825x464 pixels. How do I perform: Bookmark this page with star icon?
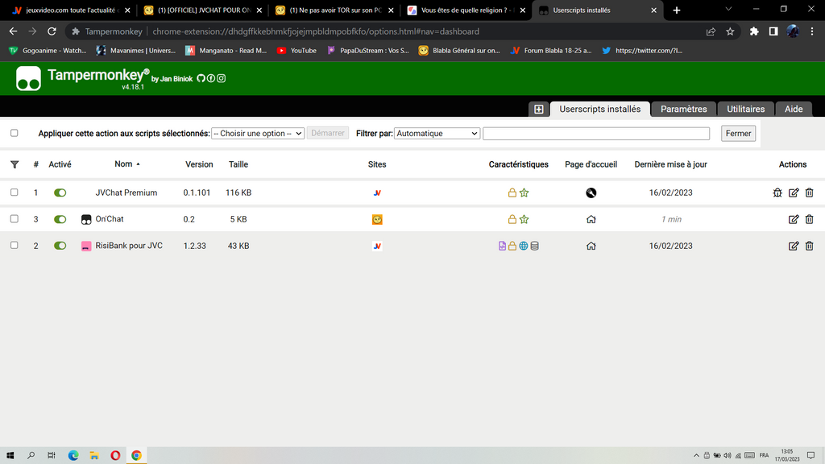pyautogui.click(x=730, y=31)
